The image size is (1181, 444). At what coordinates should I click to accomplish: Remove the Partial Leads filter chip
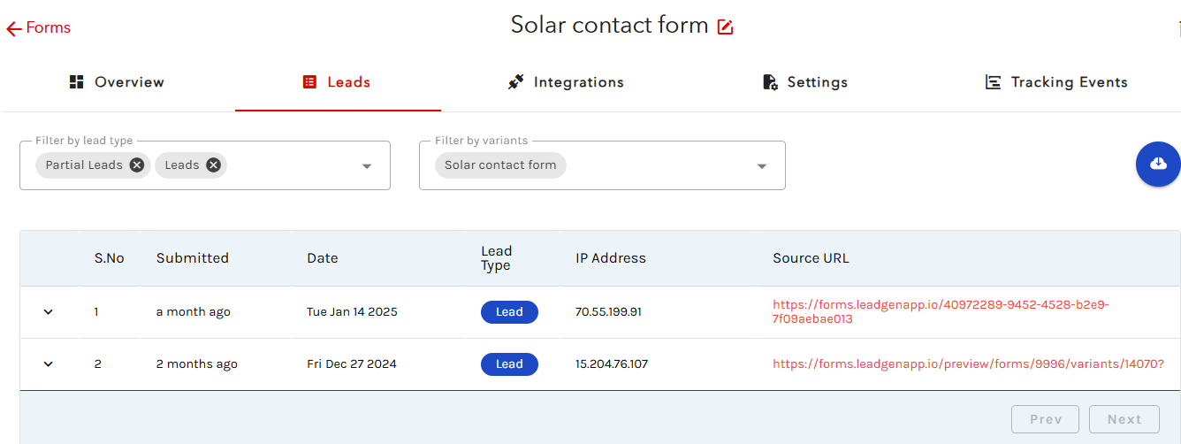(x=136, y=165)
